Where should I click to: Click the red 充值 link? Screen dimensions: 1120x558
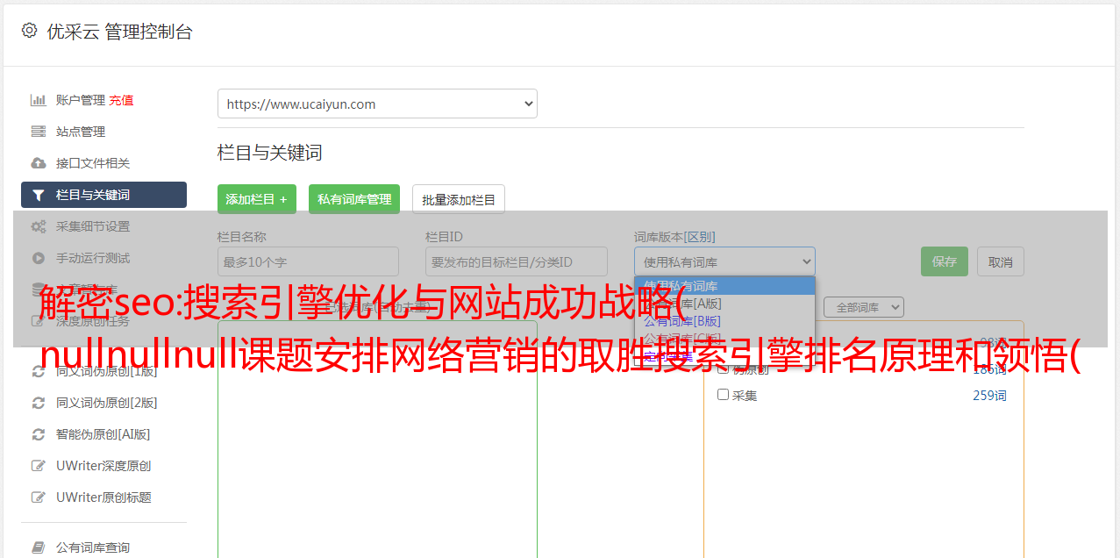[121, 100]
